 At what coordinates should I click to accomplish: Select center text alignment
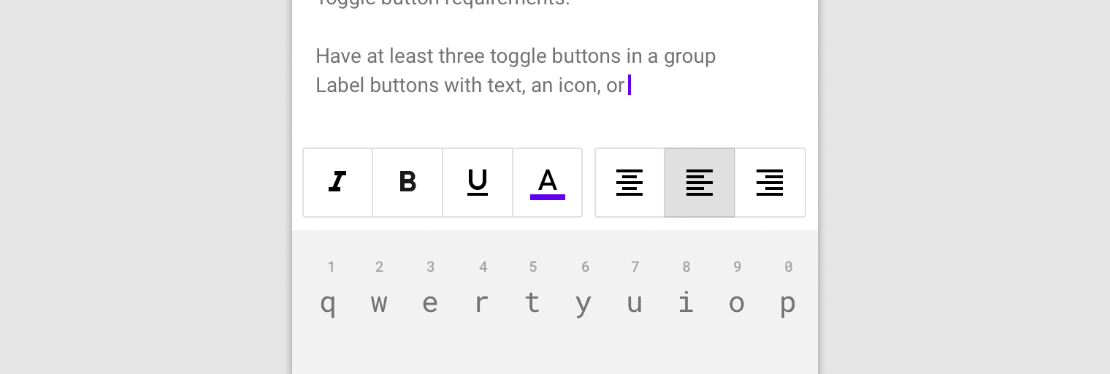tap(629, 183)
